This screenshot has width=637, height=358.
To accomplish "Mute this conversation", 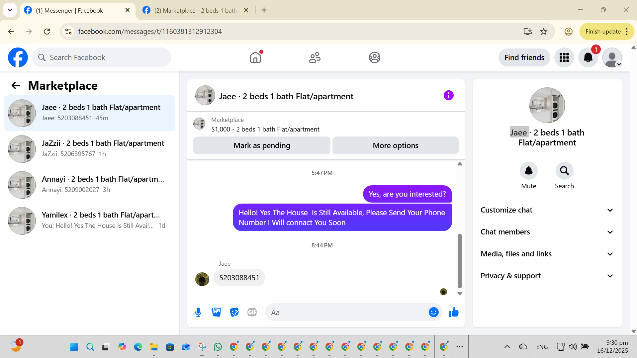I will pyautogui.click(x=529, y=171).
